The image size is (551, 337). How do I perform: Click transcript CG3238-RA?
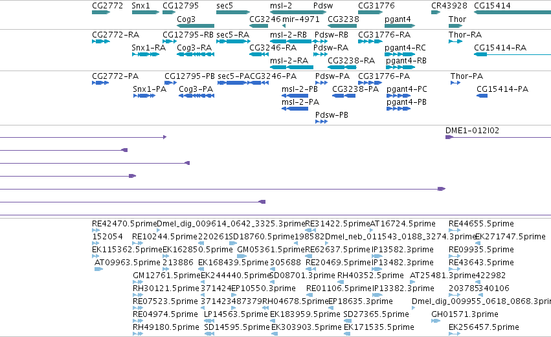[x=343, y=67]
